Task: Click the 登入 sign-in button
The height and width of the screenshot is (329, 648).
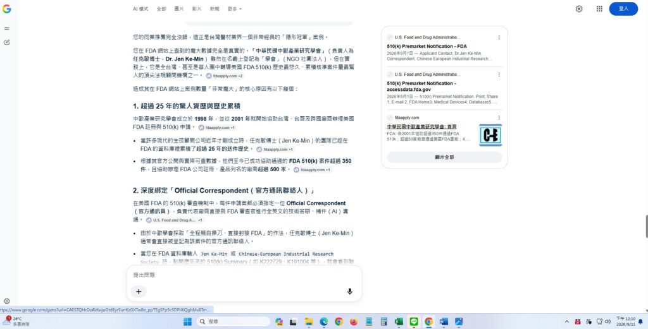Action: click(623, 9)
